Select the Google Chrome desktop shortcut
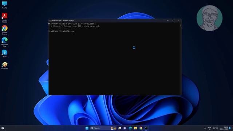 pyautogui.click(x=4, y=30)
